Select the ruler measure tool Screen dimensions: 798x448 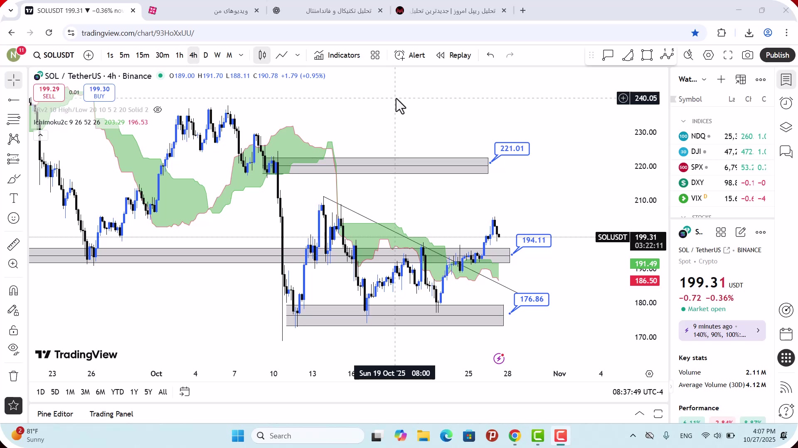coord(14,244)
